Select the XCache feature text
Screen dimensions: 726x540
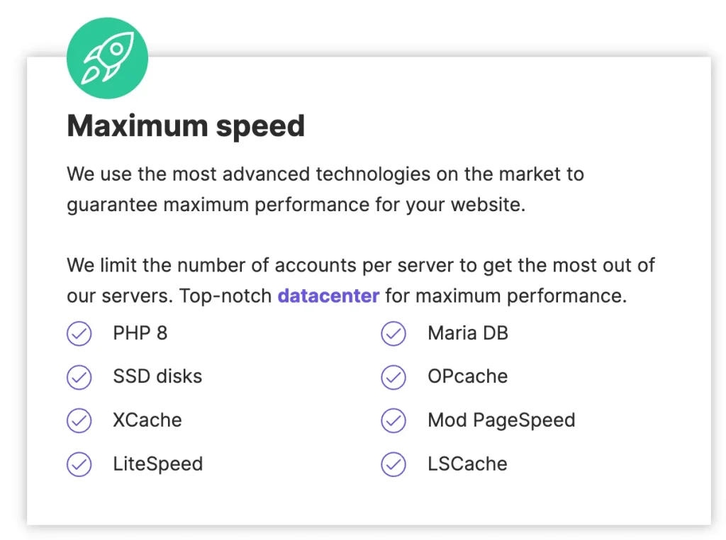147,420
